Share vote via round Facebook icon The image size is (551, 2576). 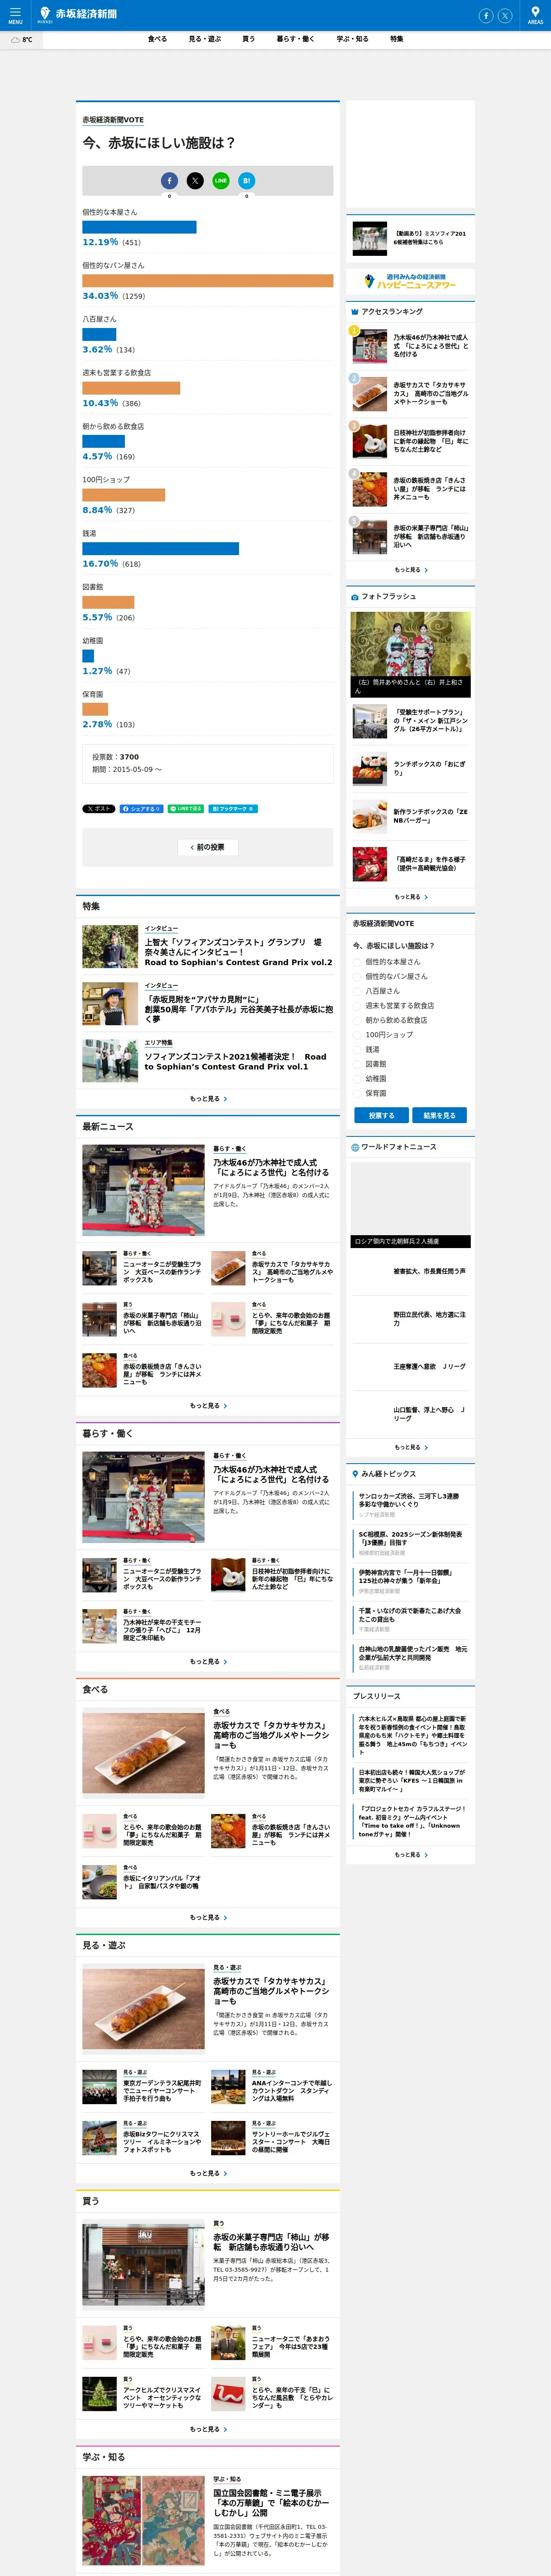coord(169,181)
